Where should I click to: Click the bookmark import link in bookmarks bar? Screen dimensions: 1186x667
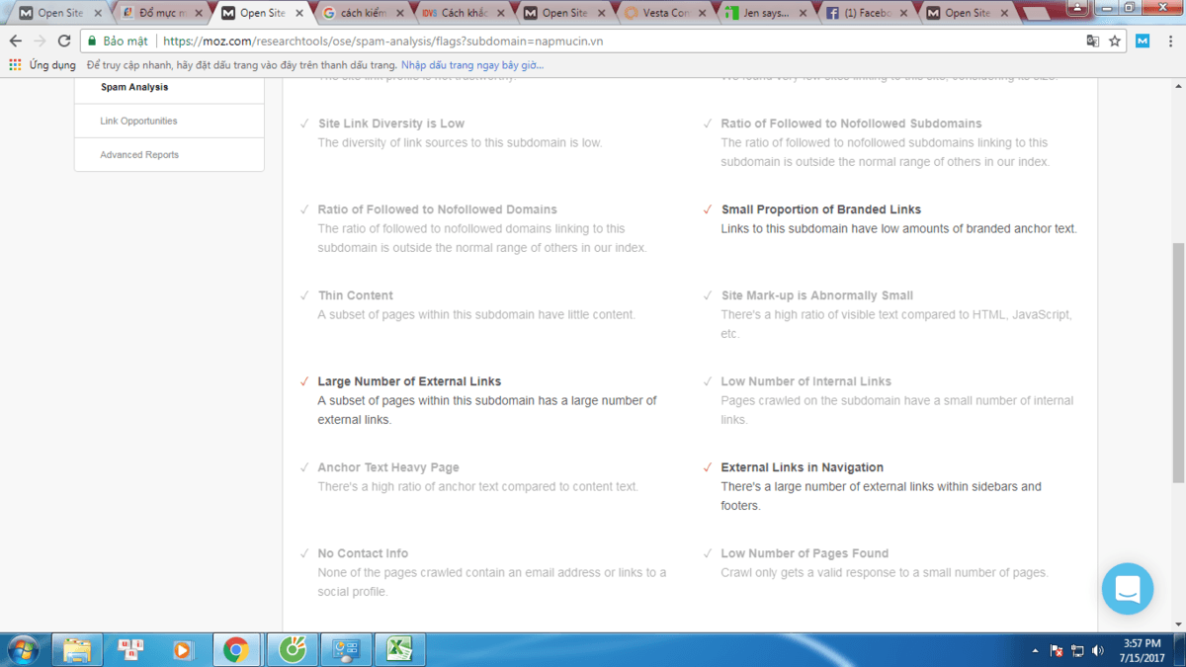coord(472,65)
